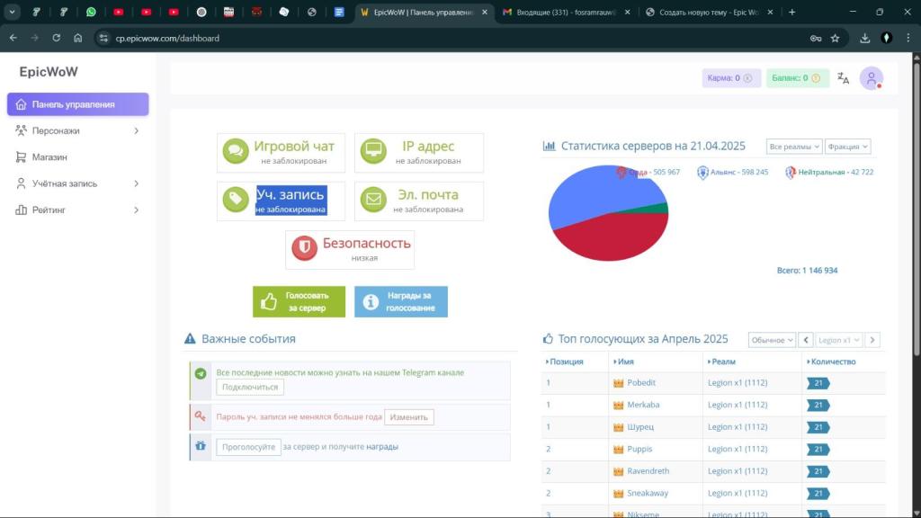Expand the Персонажи sidebar menu
Screen dimensions: 921x518
(78, 130)
